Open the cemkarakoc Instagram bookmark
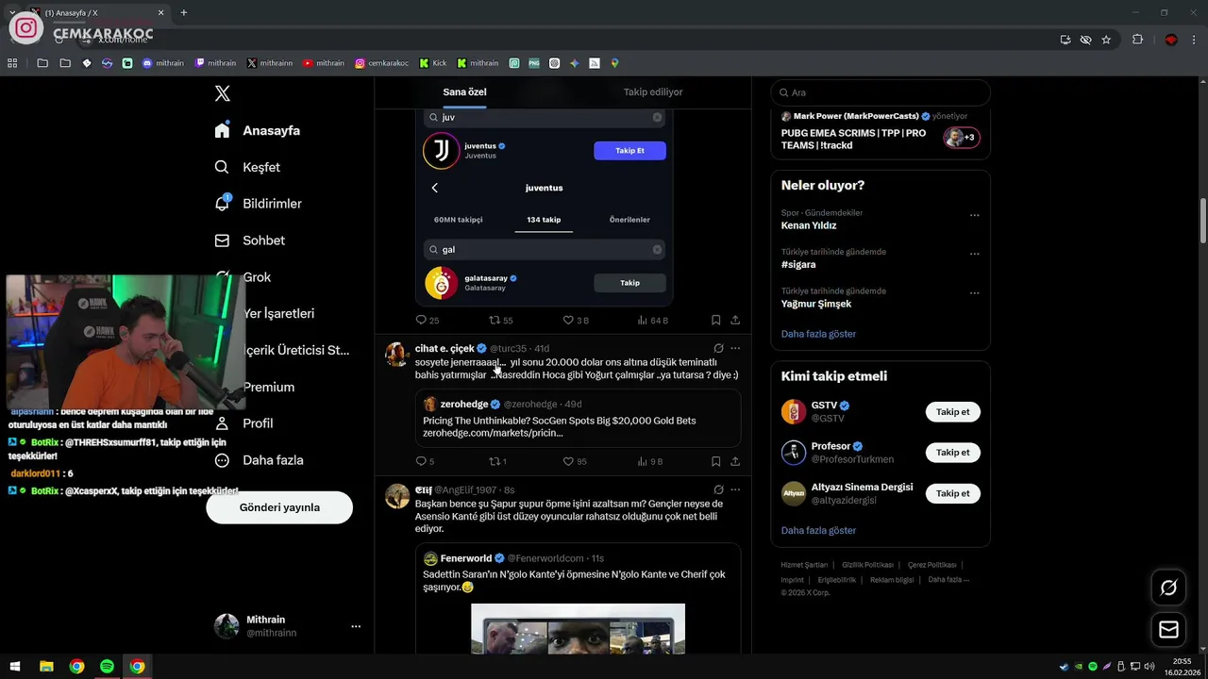The width and height of the screenshot is (1208, 679). coord(381,63)
